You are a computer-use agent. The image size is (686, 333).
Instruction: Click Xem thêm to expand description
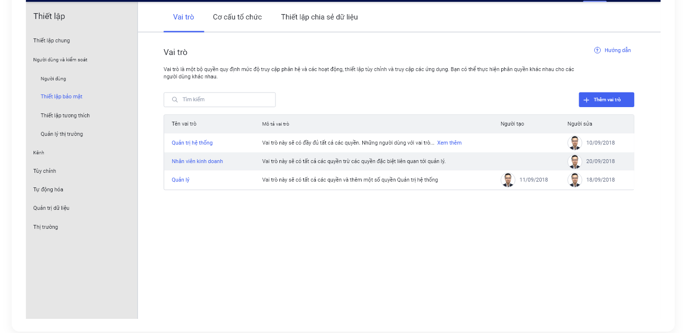(449, 143)
